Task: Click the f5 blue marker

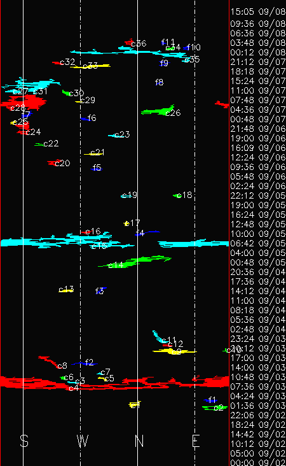Action: click(97, 169)
